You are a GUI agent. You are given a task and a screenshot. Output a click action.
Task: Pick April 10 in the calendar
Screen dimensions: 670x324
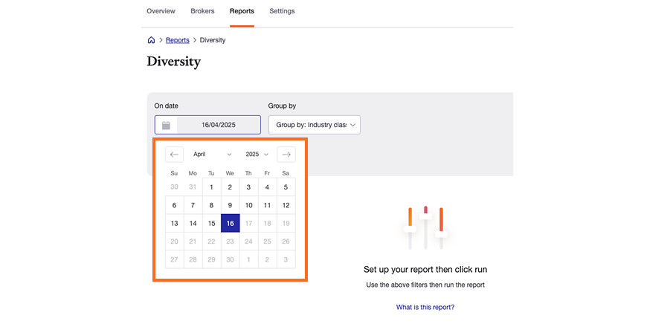248,205
